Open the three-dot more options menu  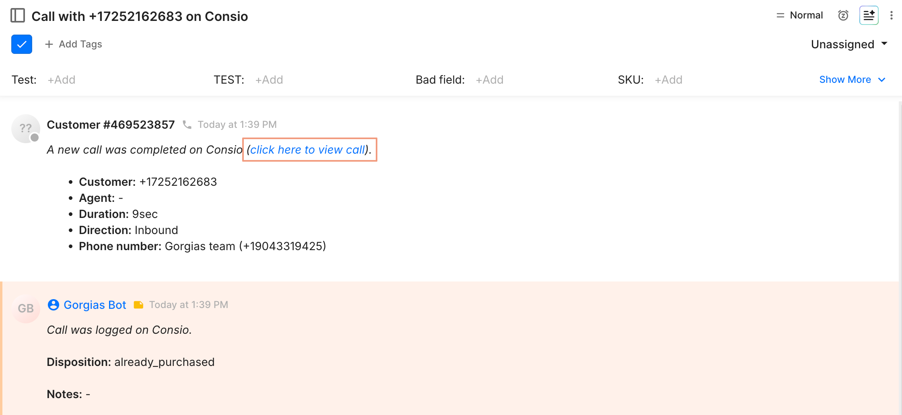tap(892, 15)
